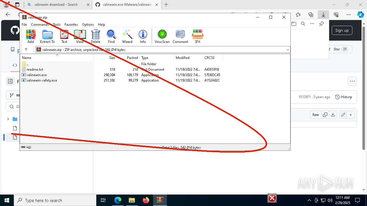This screenshot has height=206, width=367.
Task: Open Extract To in the WinRAR toolbar
Action: click(47, 36)
